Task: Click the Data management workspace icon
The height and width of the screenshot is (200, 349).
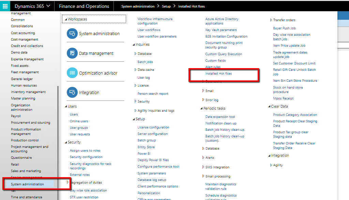Action: point(72,53)
